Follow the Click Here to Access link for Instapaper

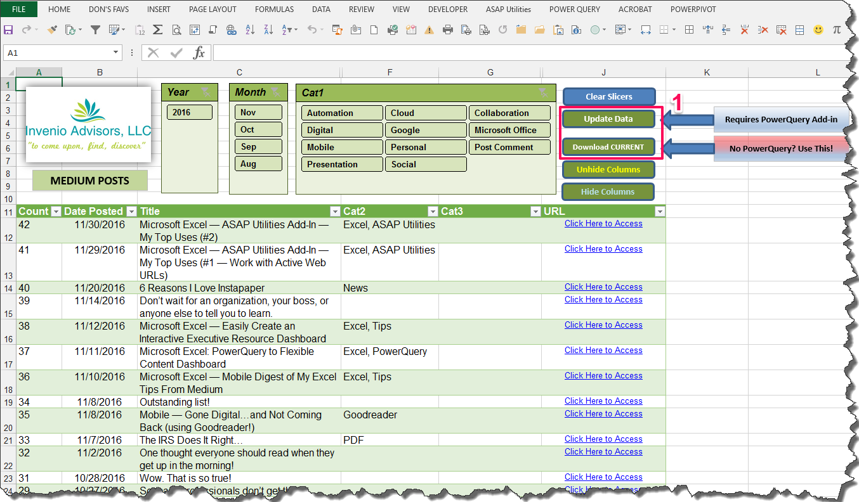pyautogui.click(x=603, y=286)
